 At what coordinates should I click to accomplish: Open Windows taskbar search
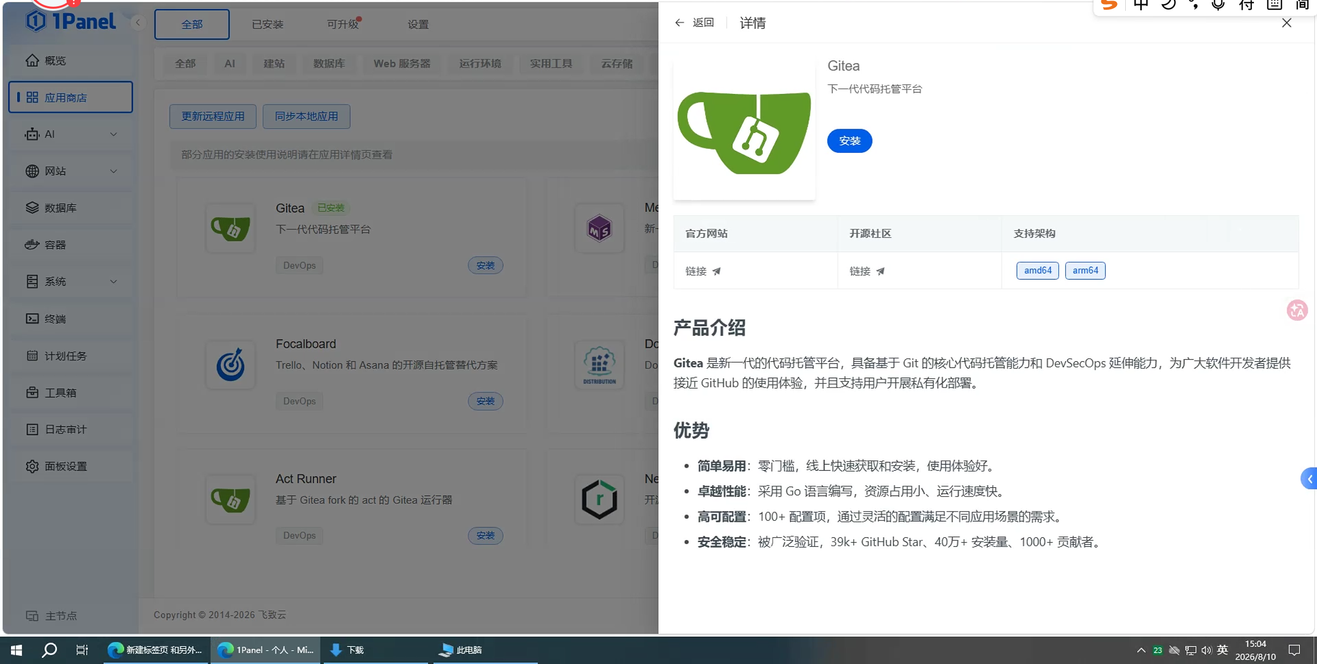click(x=50, y=650)
